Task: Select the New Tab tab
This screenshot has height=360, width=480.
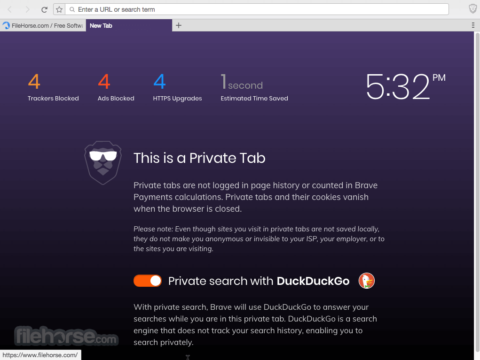Action: pyautogui.click(x=129, y=25)
